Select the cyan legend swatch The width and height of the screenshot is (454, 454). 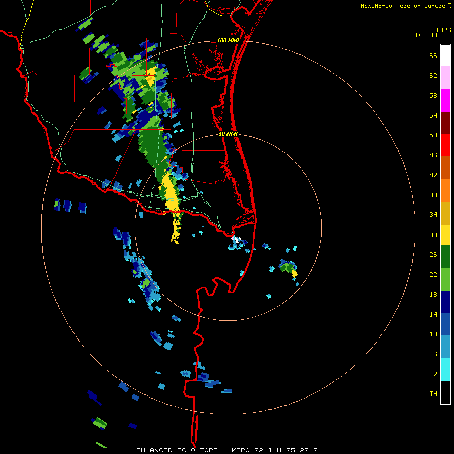tap(445, 370)
